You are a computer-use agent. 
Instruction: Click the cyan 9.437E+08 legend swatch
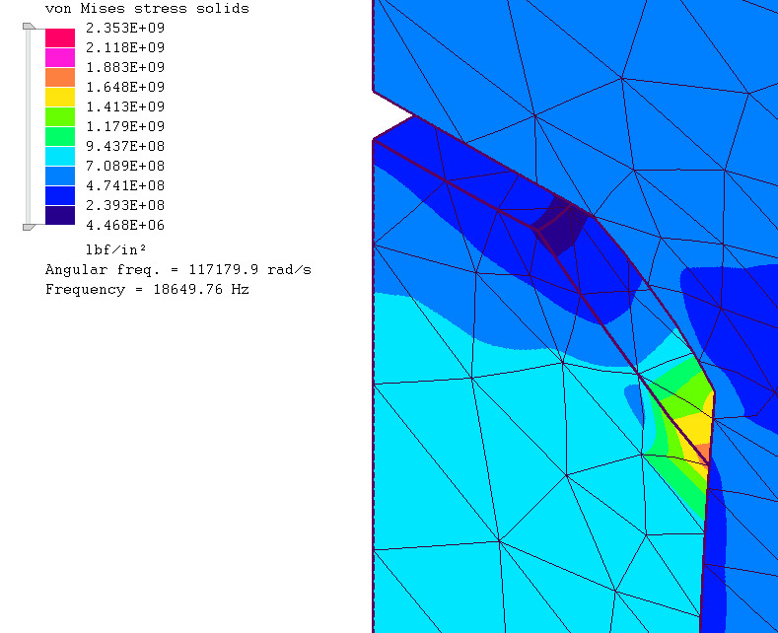click(x=60, y=156)
